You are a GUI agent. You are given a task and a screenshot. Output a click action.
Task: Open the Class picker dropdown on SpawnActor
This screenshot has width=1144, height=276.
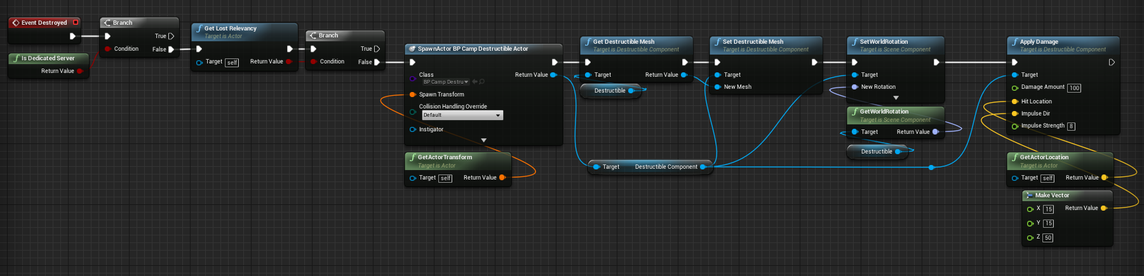pos(446,82)
